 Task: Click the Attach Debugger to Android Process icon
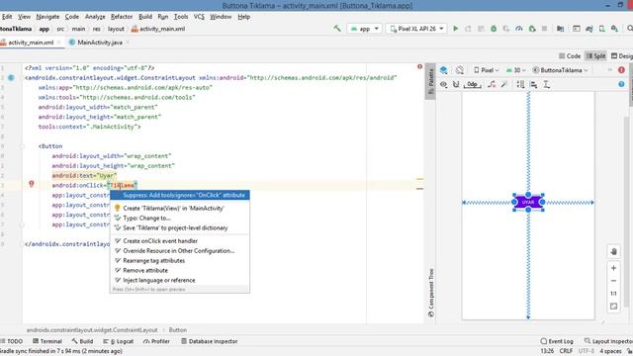pos(532,29)
